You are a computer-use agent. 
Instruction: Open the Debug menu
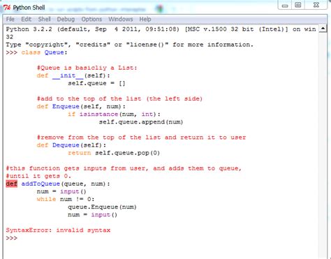tap(66, 19)
